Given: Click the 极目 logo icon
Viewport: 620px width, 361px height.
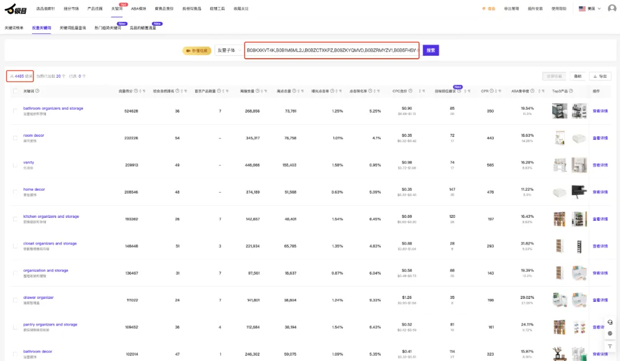Looking at the screenshot, I should [15, 9].
